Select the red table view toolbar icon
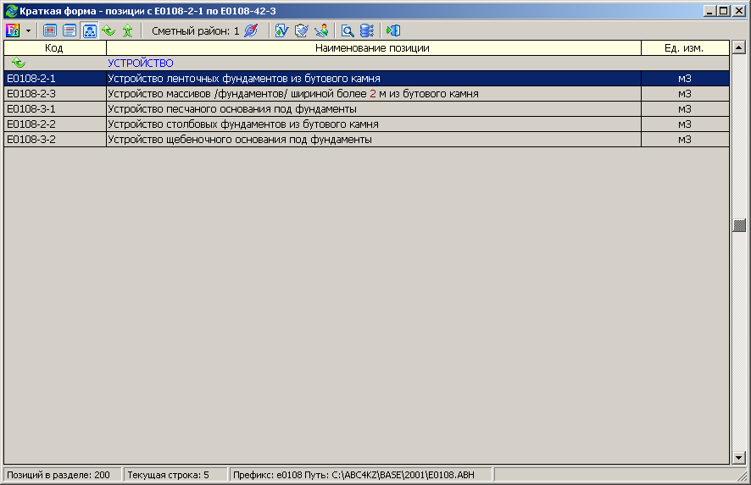Screen dimensions: 751x485 click(x=50, y=30)
